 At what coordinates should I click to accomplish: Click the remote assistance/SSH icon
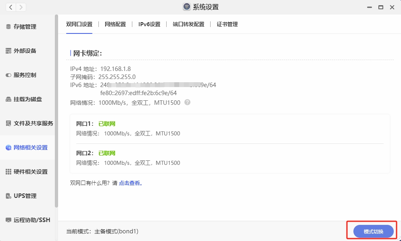8,220
